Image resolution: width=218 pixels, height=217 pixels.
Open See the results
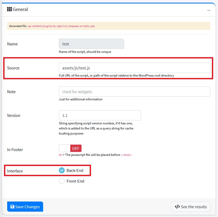coord(191,207)
